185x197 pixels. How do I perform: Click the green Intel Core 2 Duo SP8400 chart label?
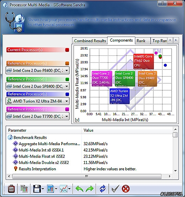[125, 79]
